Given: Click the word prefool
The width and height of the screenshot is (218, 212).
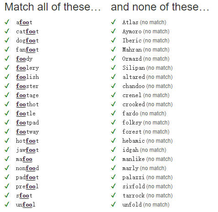Looking at the screenshot, I should pyautogui.click(x=27, y=186).
